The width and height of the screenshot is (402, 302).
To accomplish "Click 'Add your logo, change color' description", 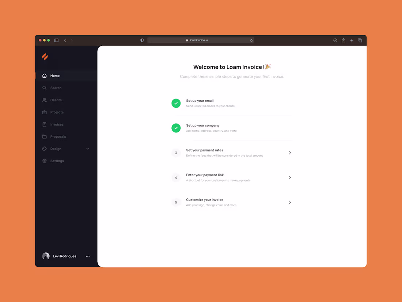I will [x=211, y=205].
